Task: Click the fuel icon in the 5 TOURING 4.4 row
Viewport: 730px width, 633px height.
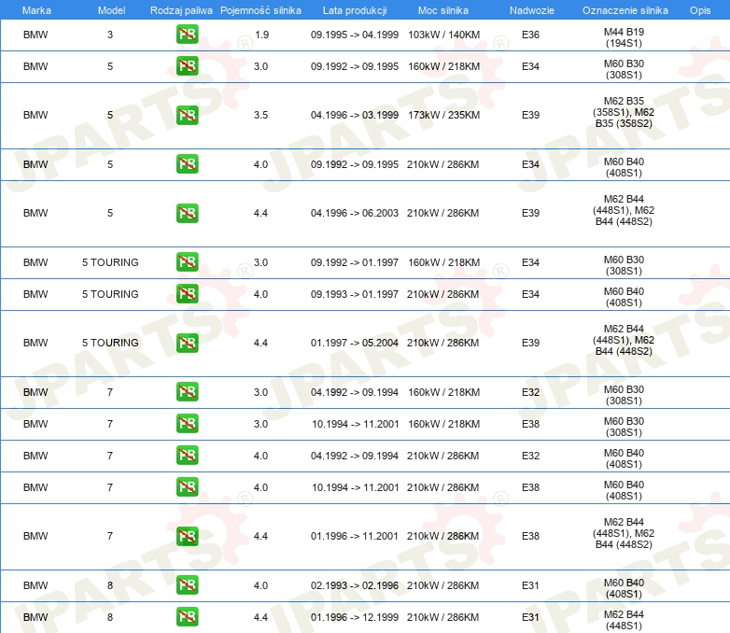Action: [187, 343]
